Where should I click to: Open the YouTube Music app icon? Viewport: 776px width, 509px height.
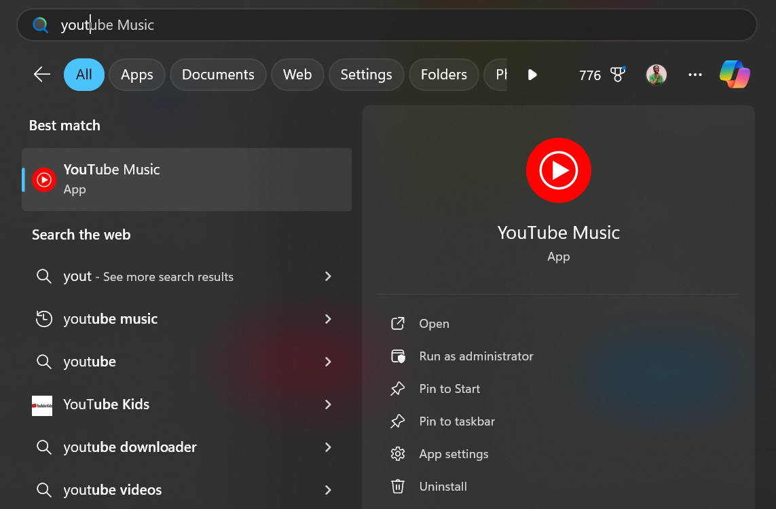pos(44,179)
